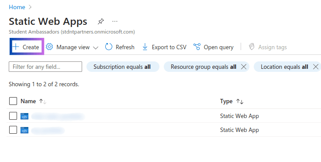Viewport: 321px width, 162px height.
Task: Click the Name column header text
Action: (x=28, y=101)
